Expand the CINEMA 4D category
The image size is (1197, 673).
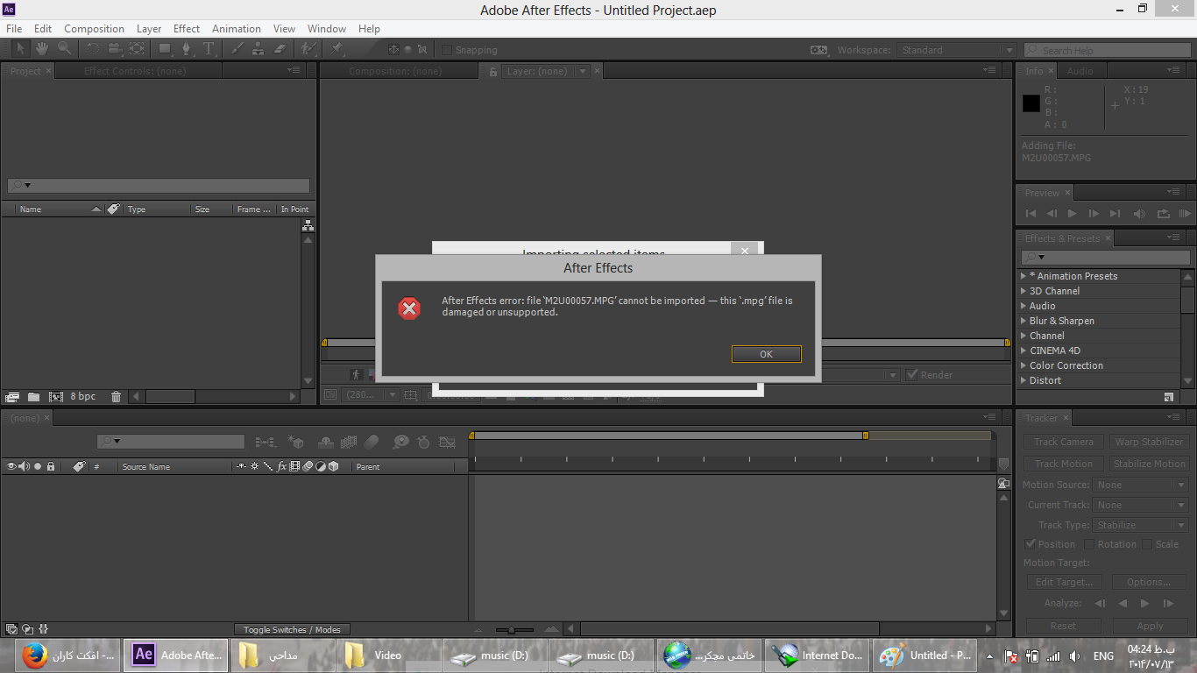pos(1023,351)
